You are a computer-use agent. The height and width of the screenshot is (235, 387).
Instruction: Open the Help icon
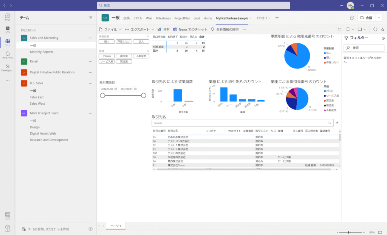click(8, 228)
